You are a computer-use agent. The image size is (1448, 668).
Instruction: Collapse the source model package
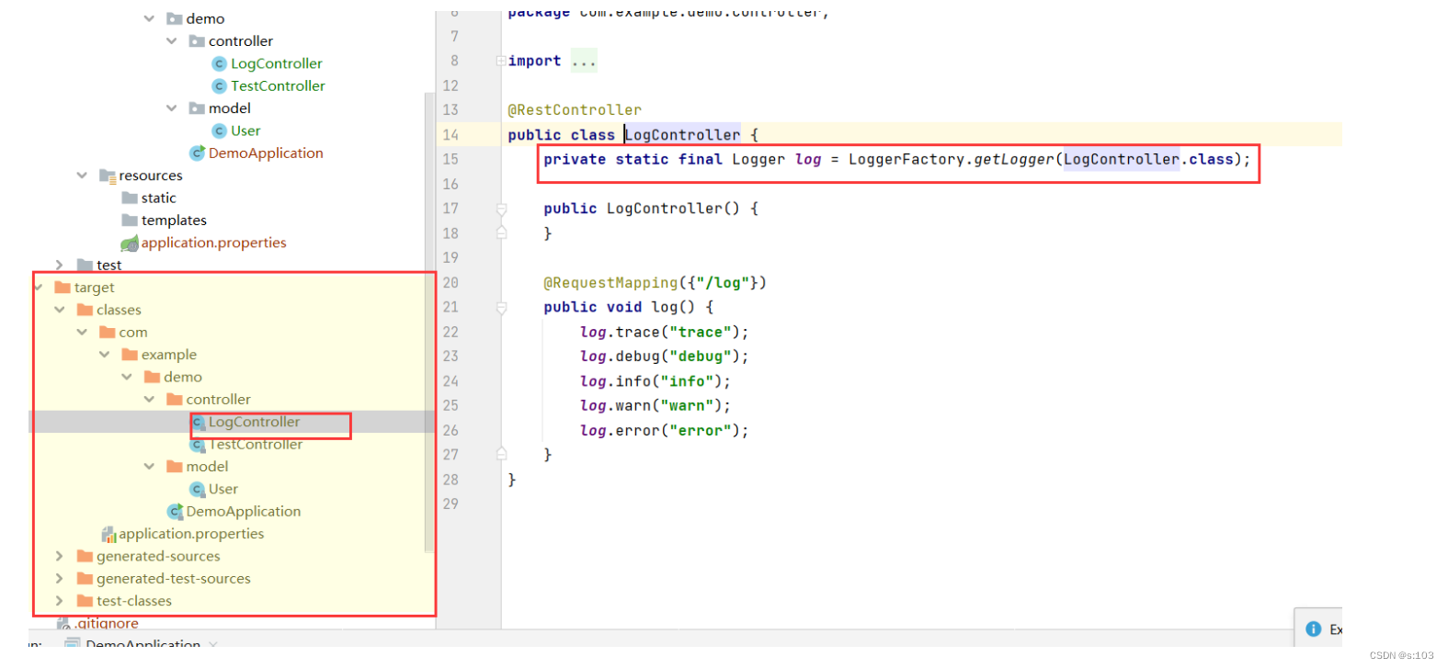[x=171, y=108]
